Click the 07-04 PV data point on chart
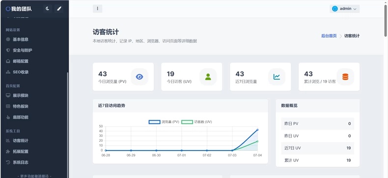The width and height of the screenshot is (388, 178). pos(257,130)
